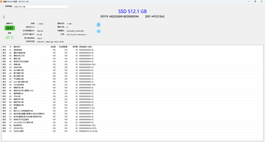
Task: Click the green 良好 health badge
Action: click(x=10, y=28)
